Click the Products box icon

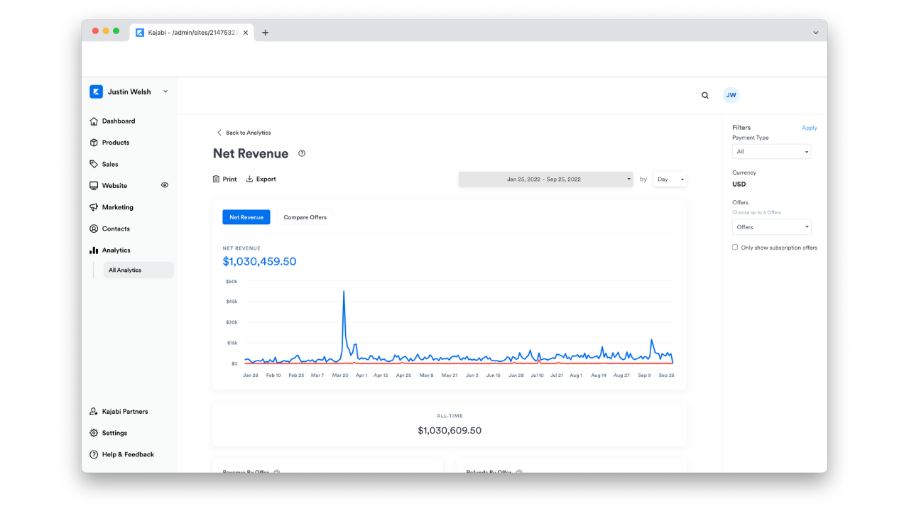coord(94,143)
